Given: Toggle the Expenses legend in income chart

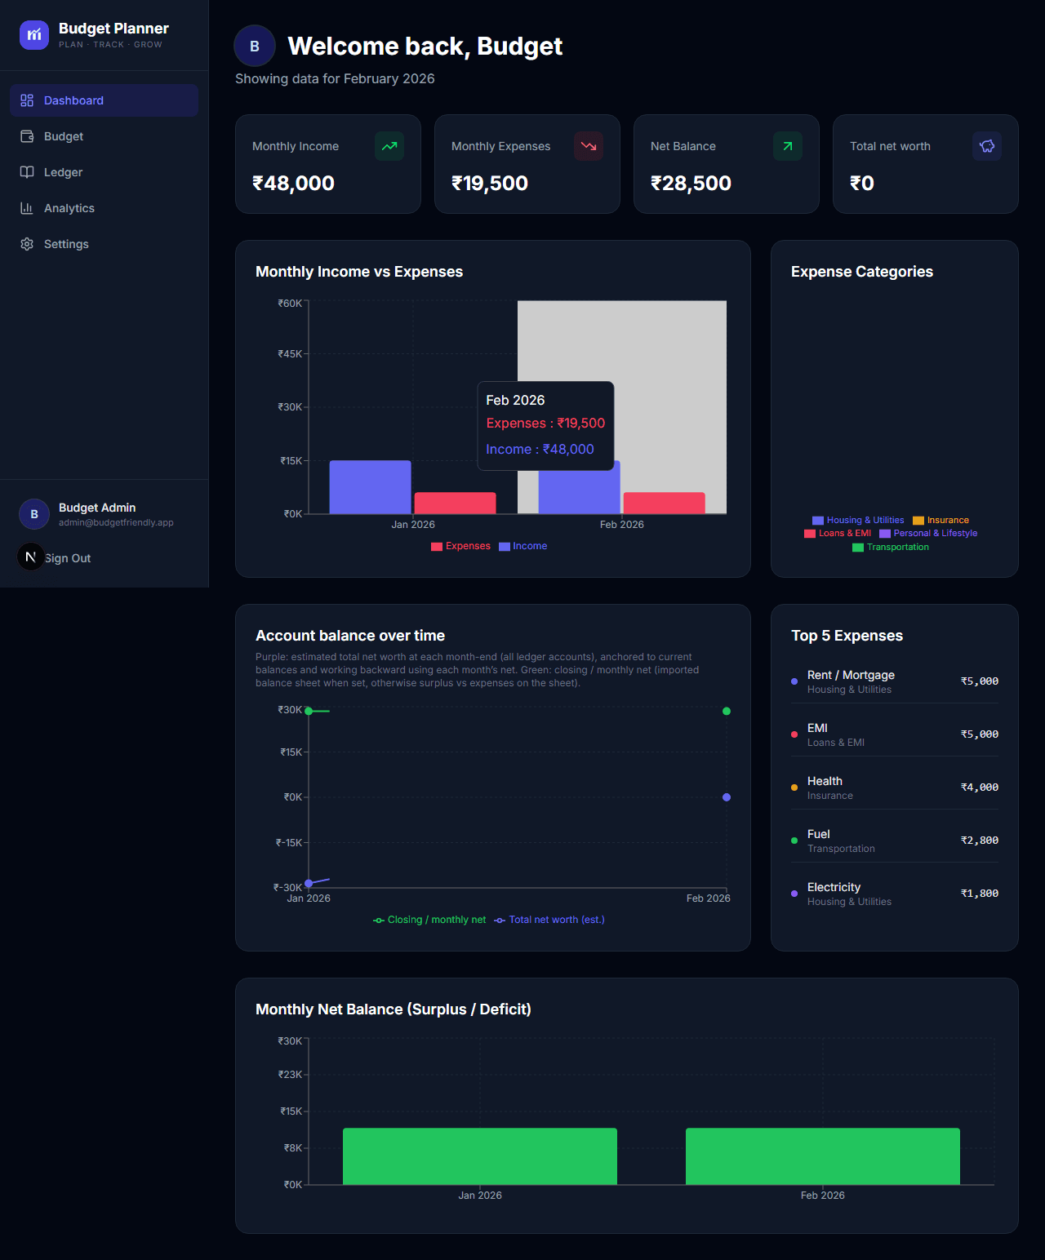Looking at the screenshot, I should [460, 546].
